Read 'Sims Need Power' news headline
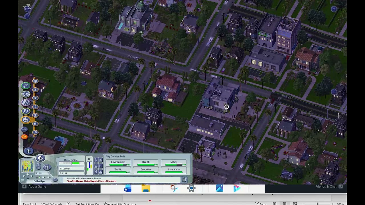Screen dimensions: 365x205 pos(92,181)
